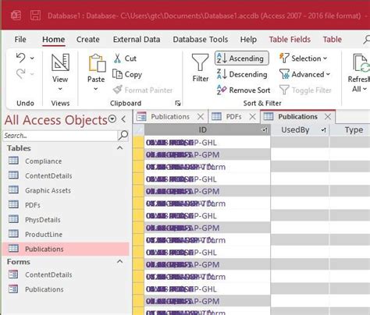
Task: Expand the Refresh All dropdown arrow
Action: (365, 89)
